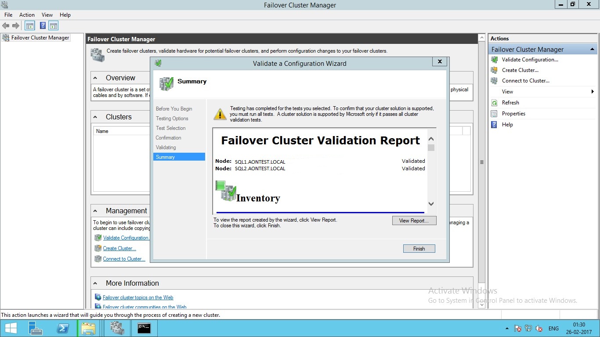Click the Help icon in Actions pane

495,125
